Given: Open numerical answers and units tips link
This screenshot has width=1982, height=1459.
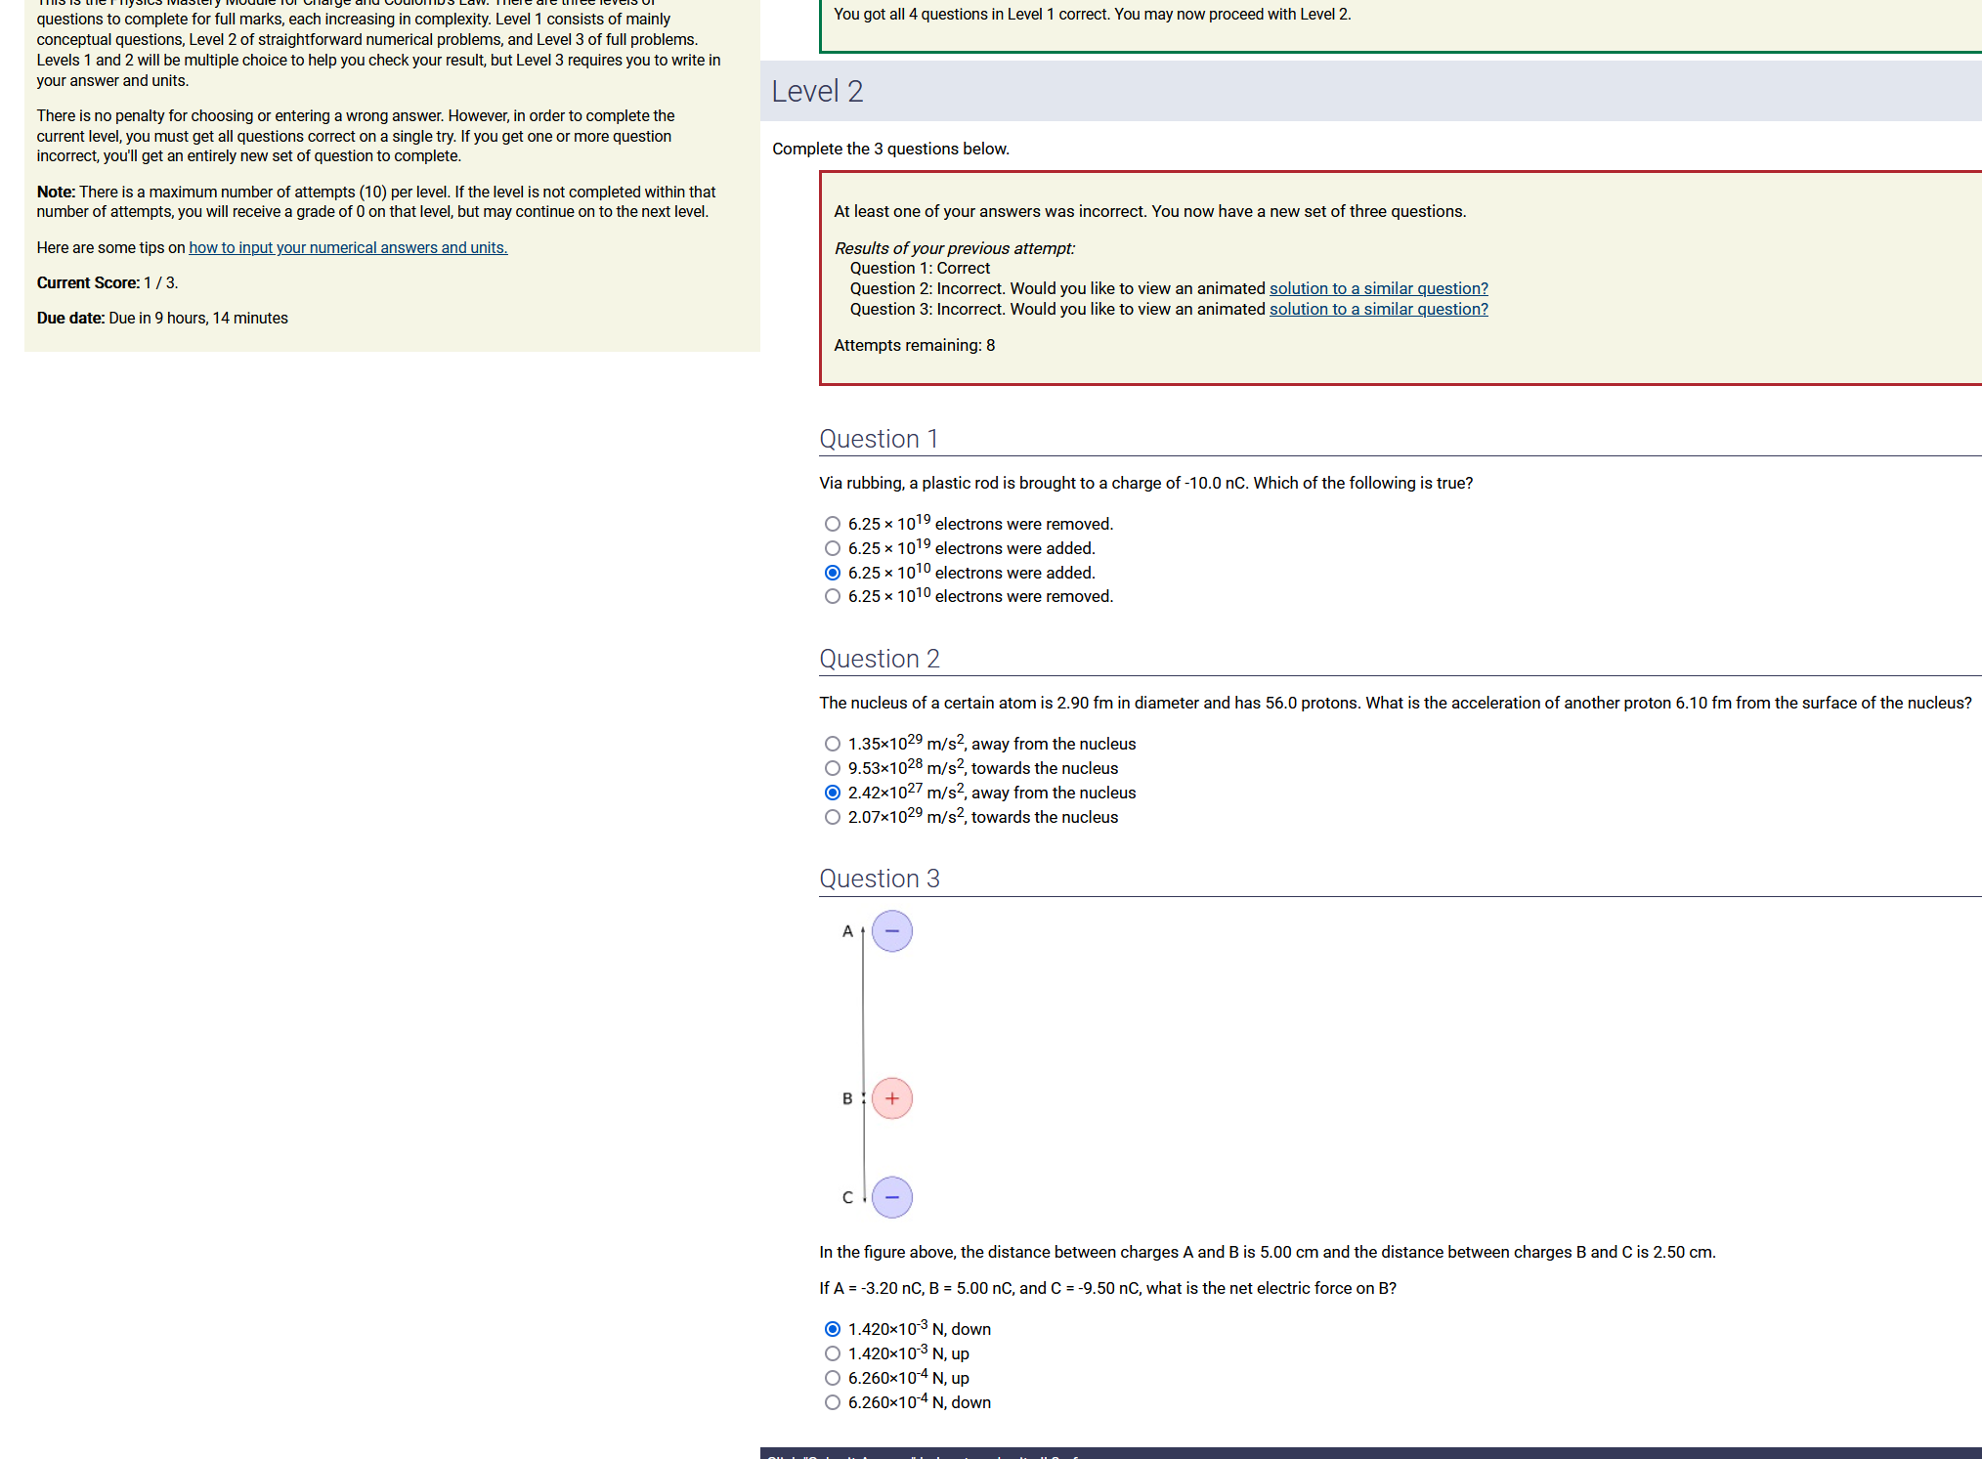Looking at the screenshot, I should click(x=348, y=247).
